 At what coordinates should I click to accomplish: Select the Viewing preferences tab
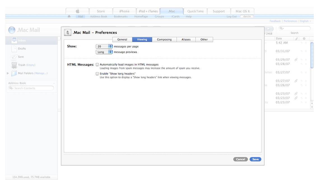tap(142, 39)
